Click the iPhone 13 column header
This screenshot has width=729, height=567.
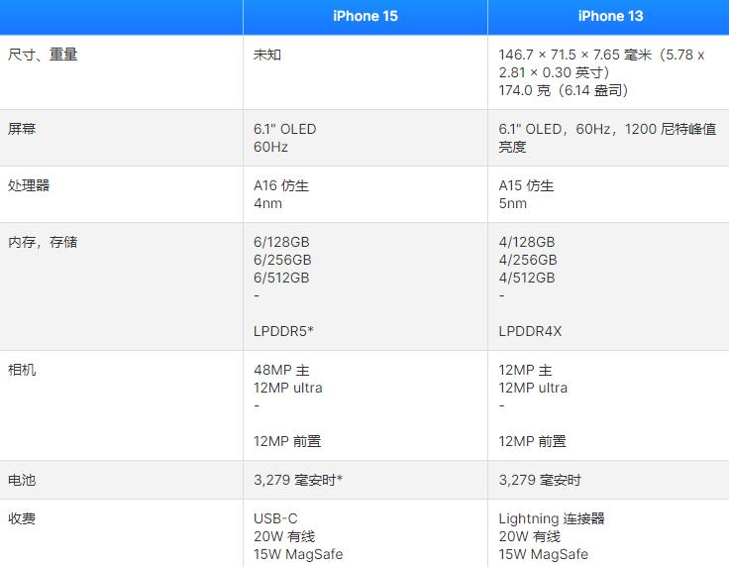tap(610, 16)
